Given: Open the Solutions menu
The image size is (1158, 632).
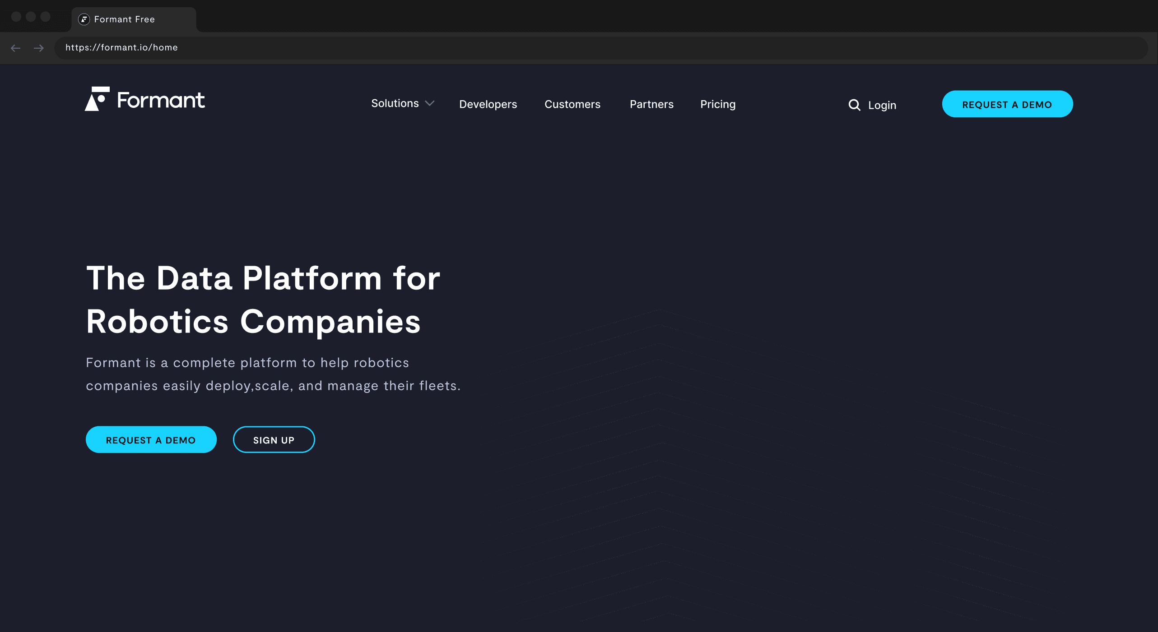Looking at the screenshot, I should tap(395, 103).
